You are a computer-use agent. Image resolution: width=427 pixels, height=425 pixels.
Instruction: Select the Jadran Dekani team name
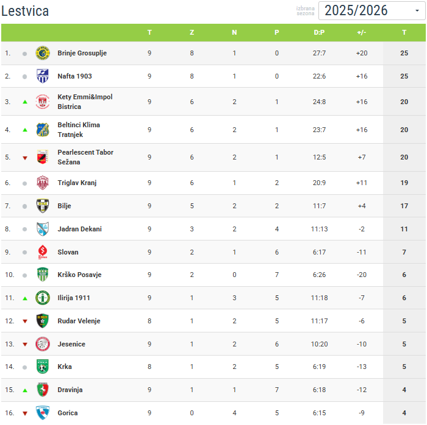pos(79,229)
